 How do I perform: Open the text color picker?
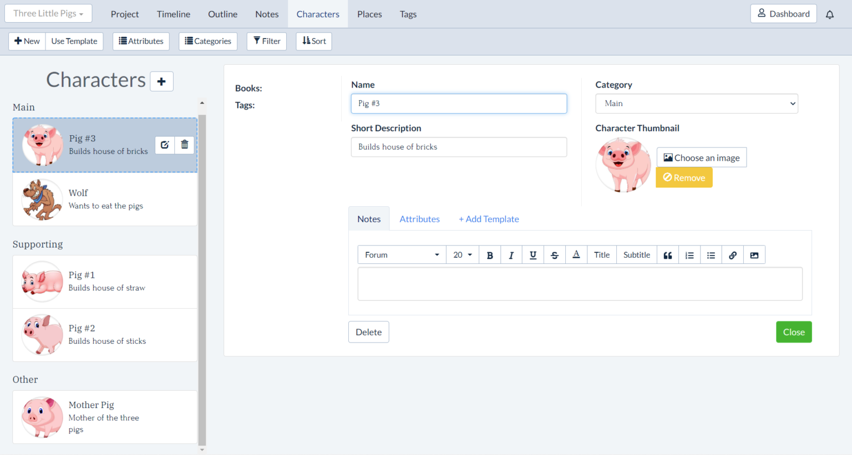tap(576, 255)
